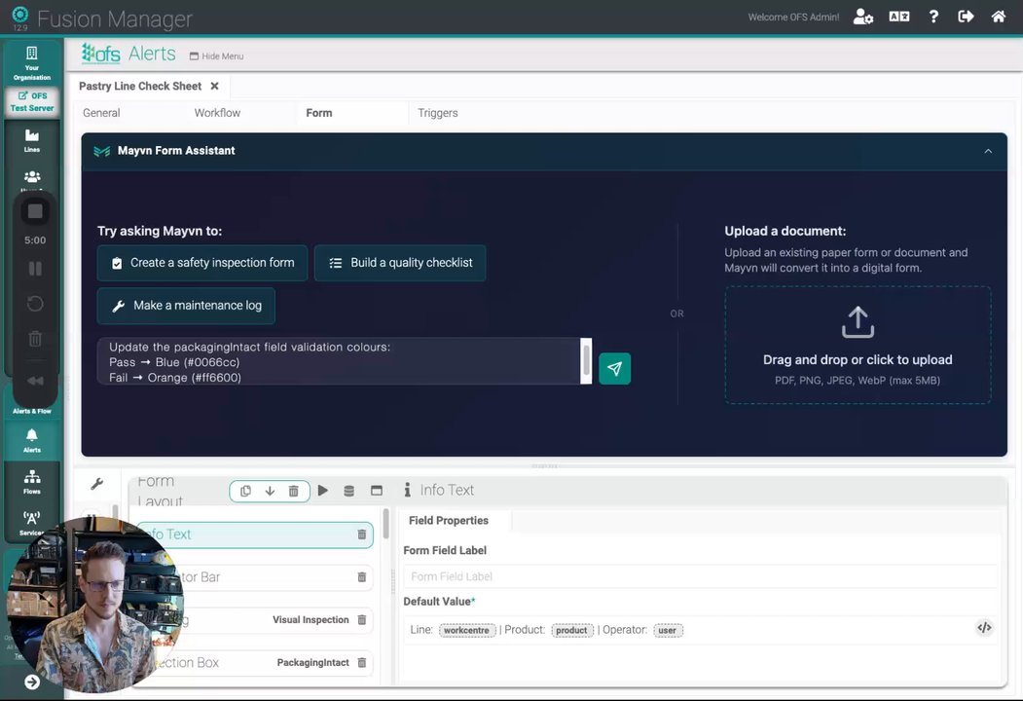Choose Make a maintenance log
The width and height of the screenshot is (1023, 701).
coord(186,306)
